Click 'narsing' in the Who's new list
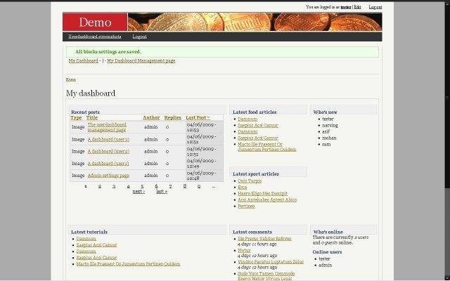 330,125
